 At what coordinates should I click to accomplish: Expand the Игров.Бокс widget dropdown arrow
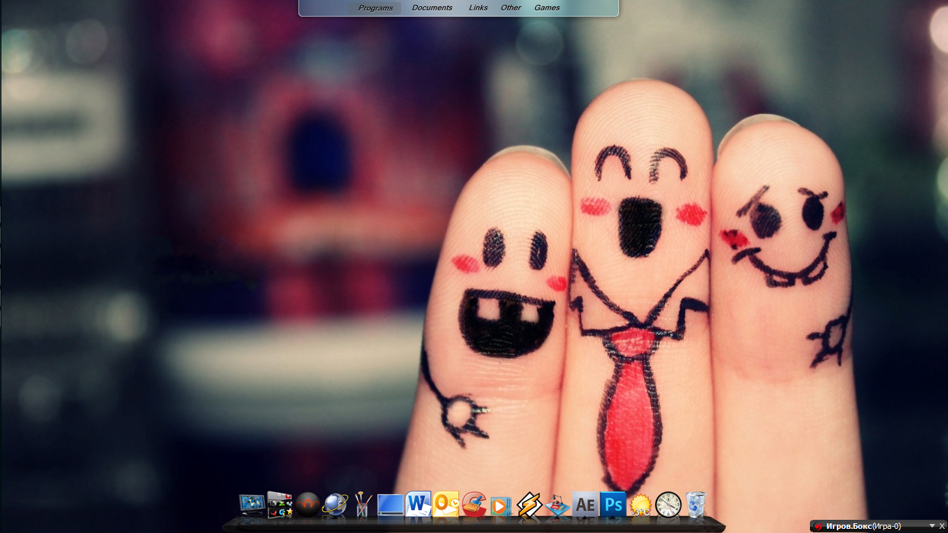(932, 526)
